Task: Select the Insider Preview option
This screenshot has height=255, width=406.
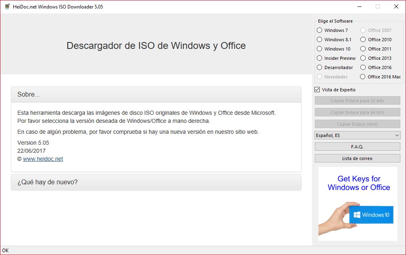Action: pos(336,58)
